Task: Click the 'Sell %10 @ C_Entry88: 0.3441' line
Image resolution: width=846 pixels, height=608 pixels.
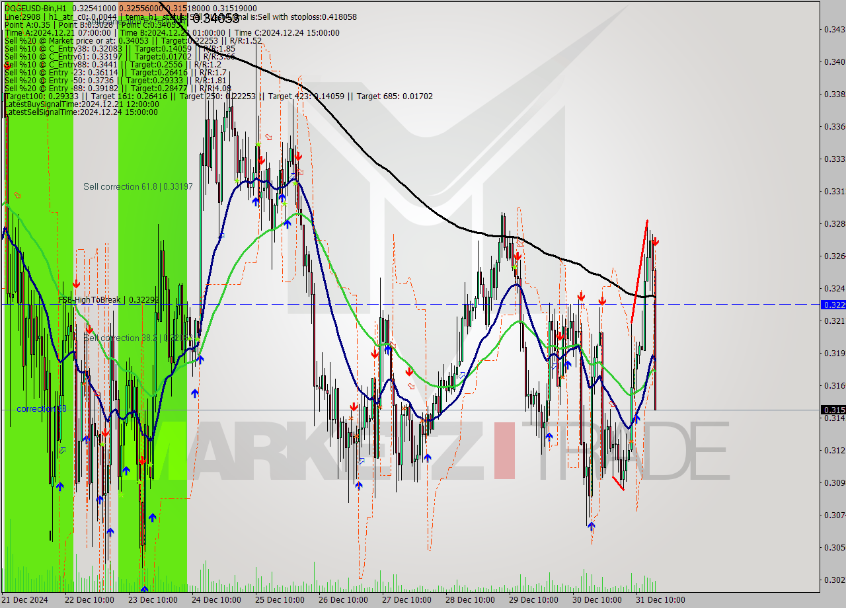Action: (x=113, y=65)
